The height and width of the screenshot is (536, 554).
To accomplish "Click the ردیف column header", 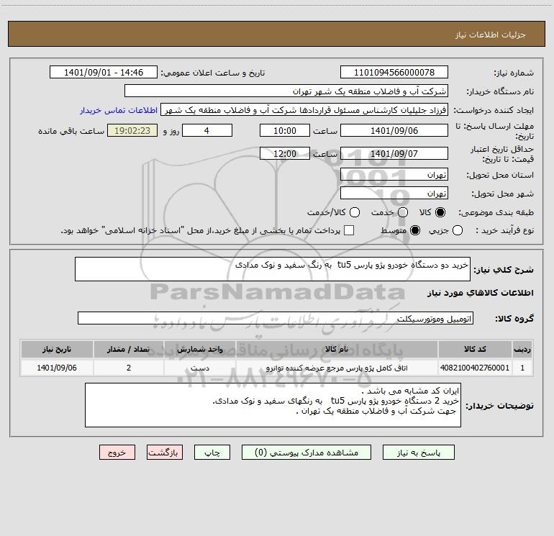I will 522,349.
